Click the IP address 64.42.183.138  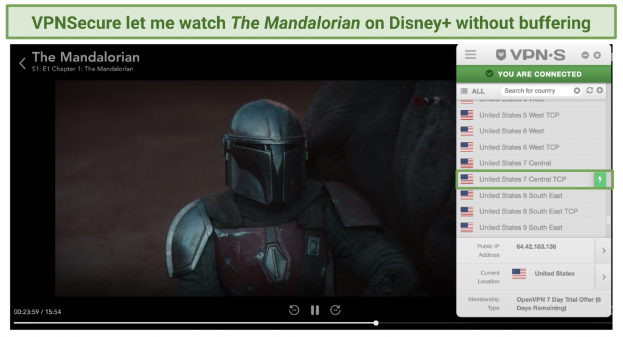click(x=536, y=246)
